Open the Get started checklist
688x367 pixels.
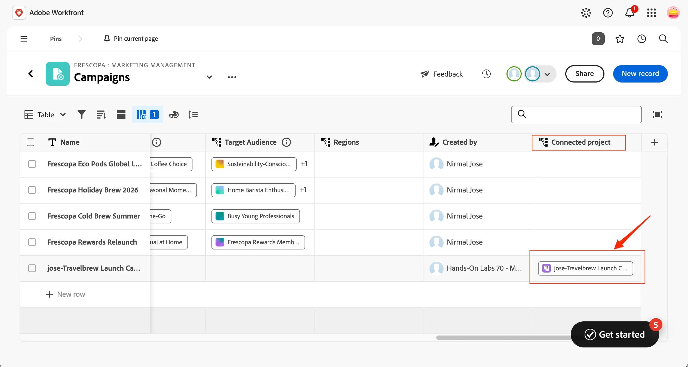pyautogui.click(x=615, y=334)
